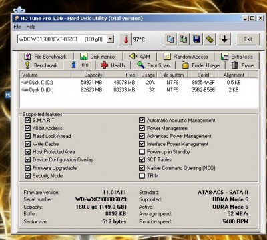
Task: Click the Alignment column header
Action: [234, 75]
